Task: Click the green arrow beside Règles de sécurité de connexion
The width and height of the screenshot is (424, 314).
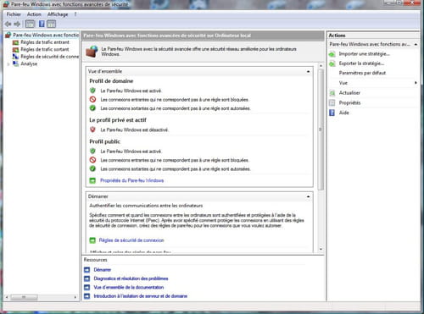Action: (92, 240)
